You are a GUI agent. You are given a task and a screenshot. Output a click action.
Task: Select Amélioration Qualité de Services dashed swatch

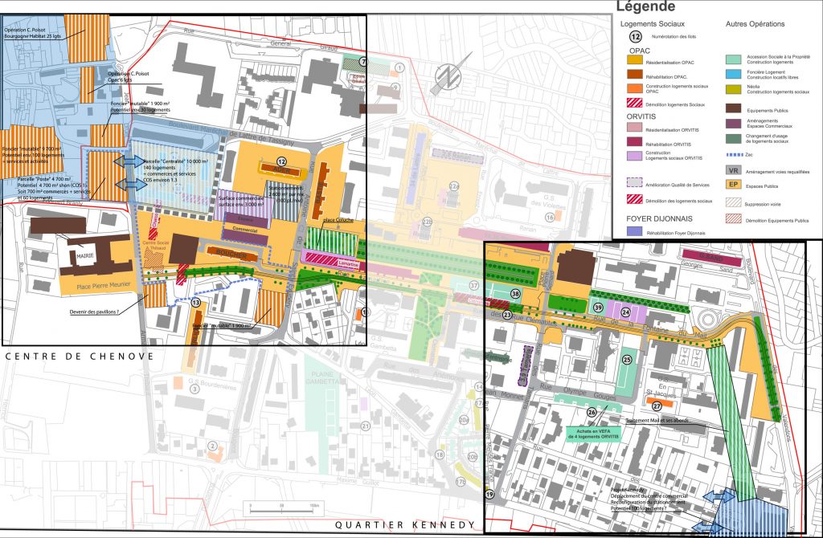coord(635,182)
